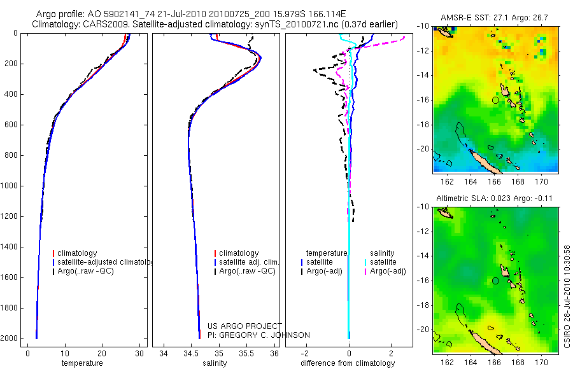Click the 1000 depth tick label
This screenshot has height=369, width=573.
[9, 186]
